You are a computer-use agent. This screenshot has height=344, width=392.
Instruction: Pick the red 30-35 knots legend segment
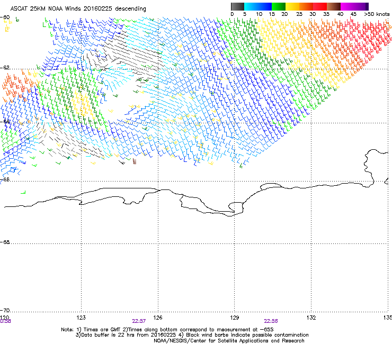tap(320, 6)
